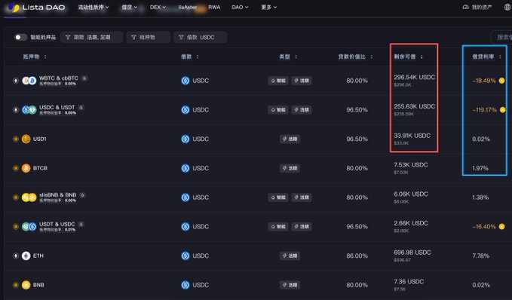The height and width of the screenshot is (300, 512).
Task: Click the Ethereum chain icon on USDC & USDT row
Action: point(15,110)
